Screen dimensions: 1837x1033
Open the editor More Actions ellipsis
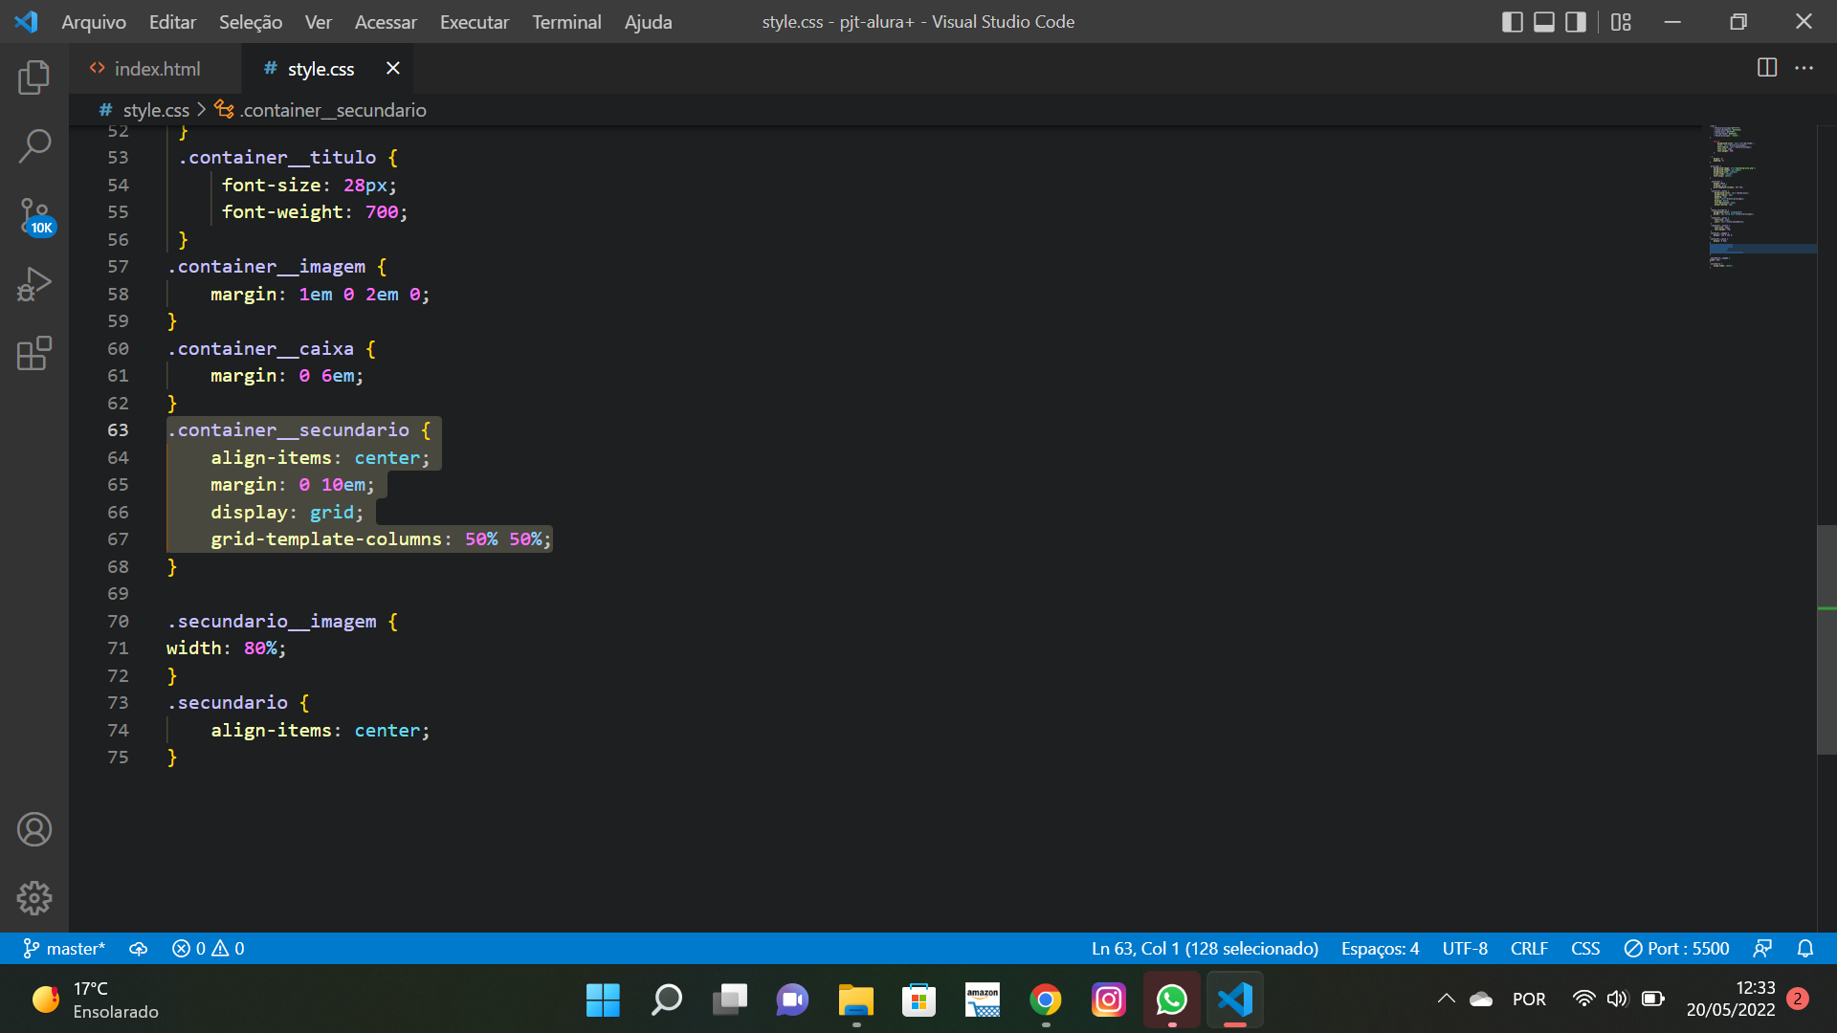click(1804, 68)
